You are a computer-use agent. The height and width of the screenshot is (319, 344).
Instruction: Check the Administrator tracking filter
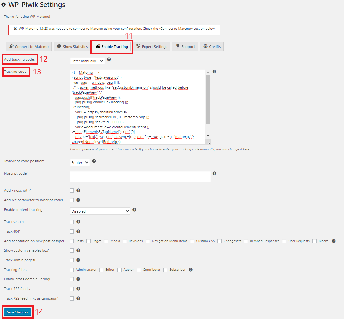[x=72, y=270]
